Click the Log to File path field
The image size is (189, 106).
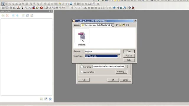pos(108,67)
